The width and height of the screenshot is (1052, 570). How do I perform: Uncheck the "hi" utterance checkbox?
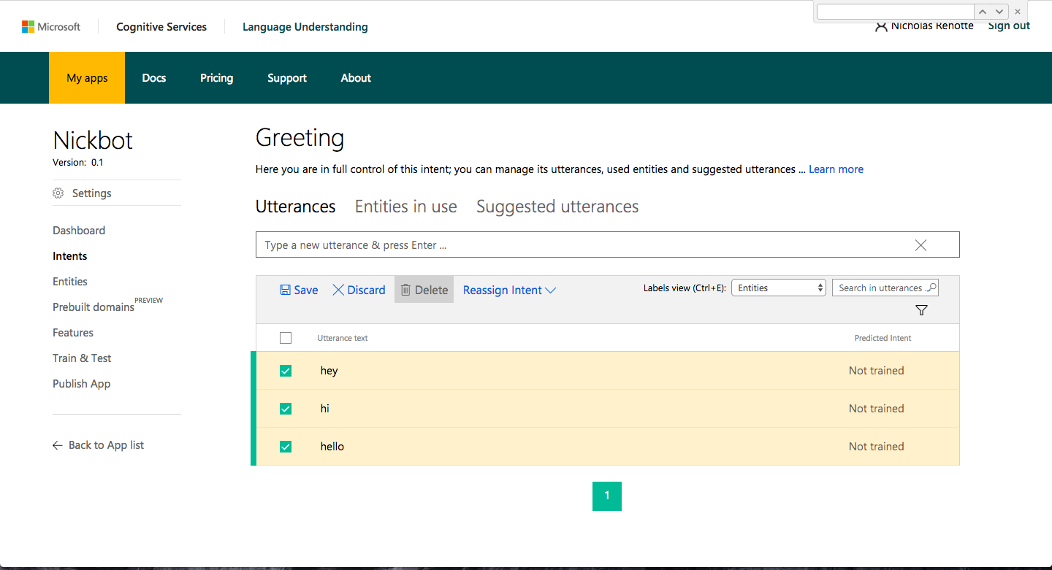click(x=286, y=409)
